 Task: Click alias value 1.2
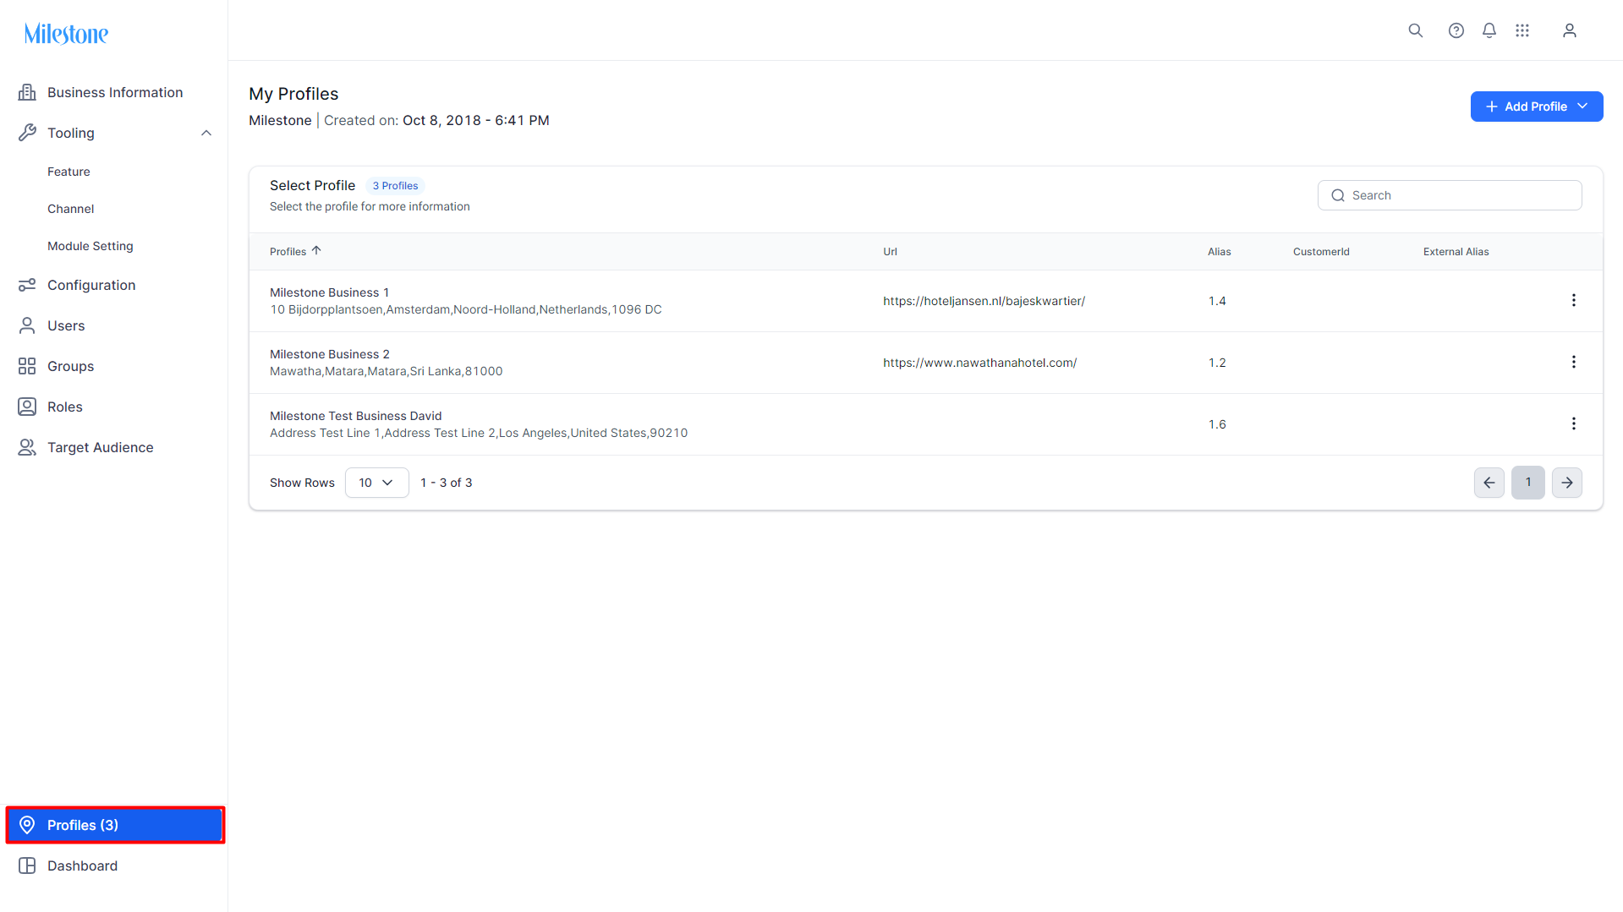(1217, 363)
